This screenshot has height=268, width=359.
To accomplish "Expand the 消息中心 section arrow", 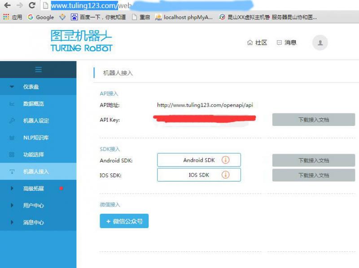I will 12,222.
